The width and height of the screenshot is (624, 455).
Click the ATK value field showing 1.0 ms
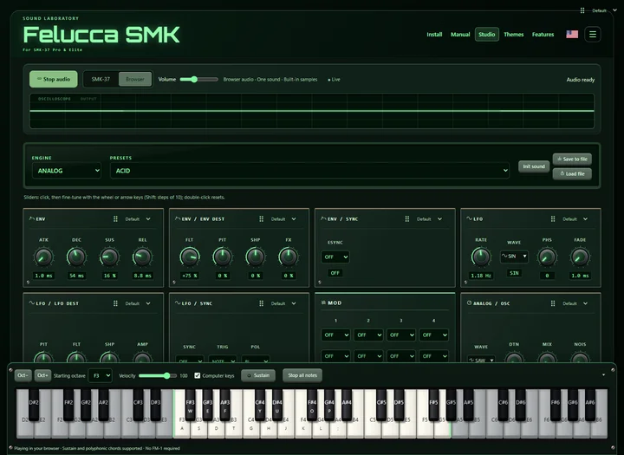[44, 276]
